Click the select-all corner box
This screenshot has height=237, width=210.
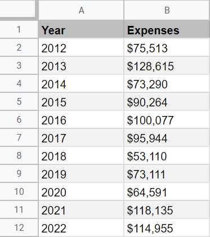tap(17, 9)
